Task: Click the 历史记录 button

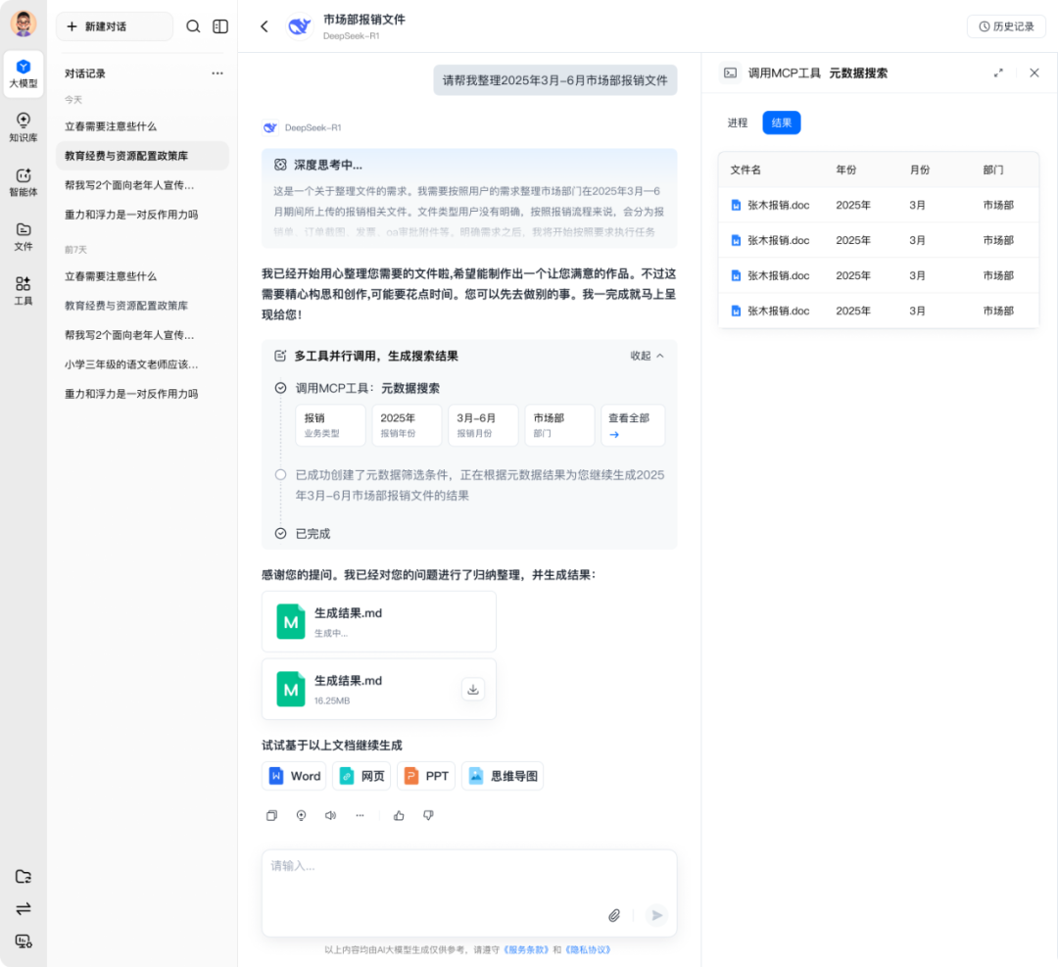Action: pyautogui.click(x=1006, y=26)
